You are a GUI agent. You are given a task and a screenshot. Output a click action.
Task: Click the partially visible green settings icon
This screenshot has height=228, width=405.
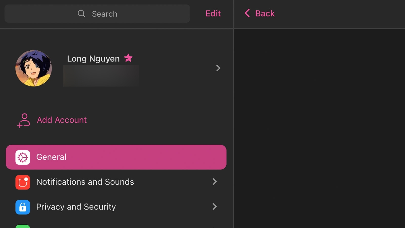(x=23, y=226)
